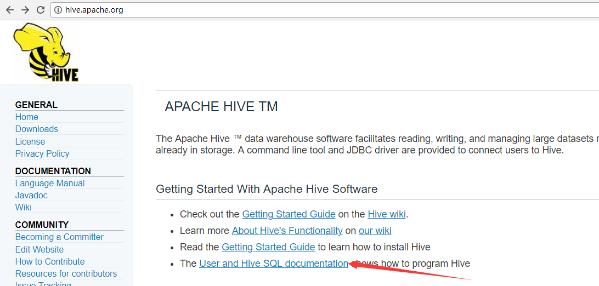Open the Wiki sidebar link
The height and width of the screenshot is (286, 599).
[23, 208]
